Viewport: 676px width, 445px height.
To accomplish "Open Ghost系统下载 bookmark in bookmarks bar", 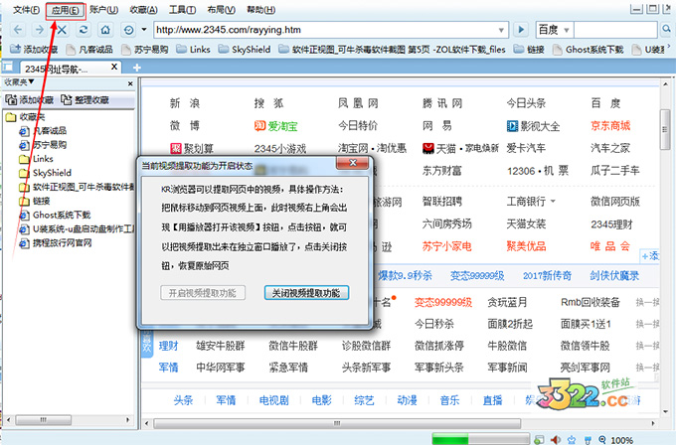I will click(x=589, y=50).
